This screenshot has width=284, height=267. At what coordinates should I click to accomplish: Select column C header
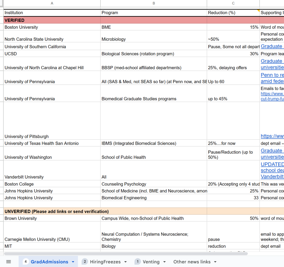click(x=233, y=3)
